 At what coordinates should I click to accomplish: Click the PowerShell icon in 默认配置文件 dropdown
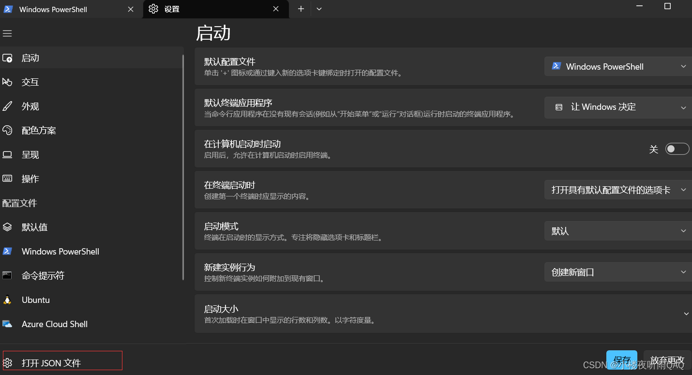point(557,66)
